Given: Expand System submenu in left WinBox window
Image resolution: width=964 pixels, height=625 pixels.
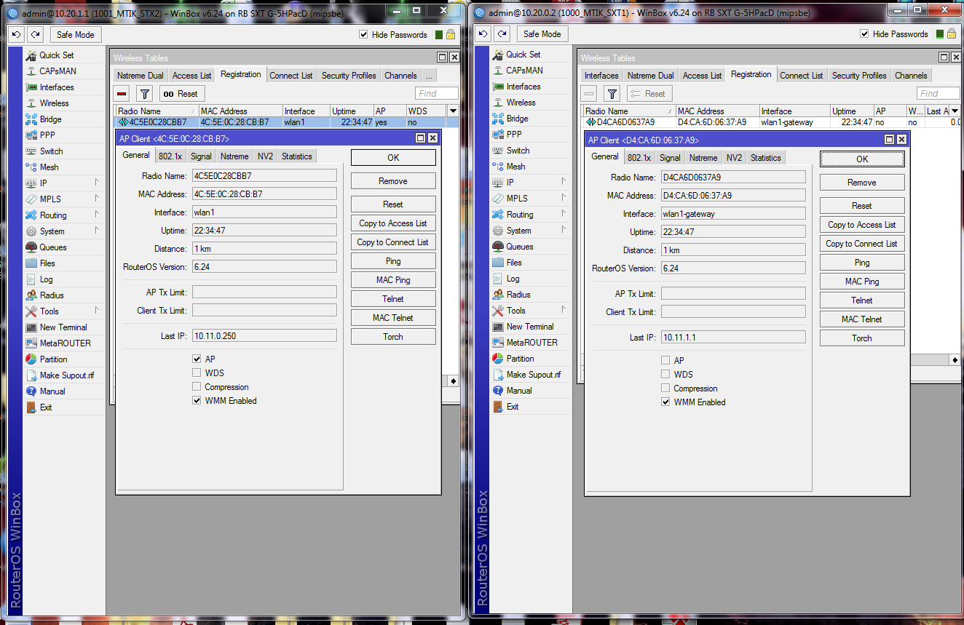Looking at the screenshot, I should pyautogui.click(x=97, y=231).
